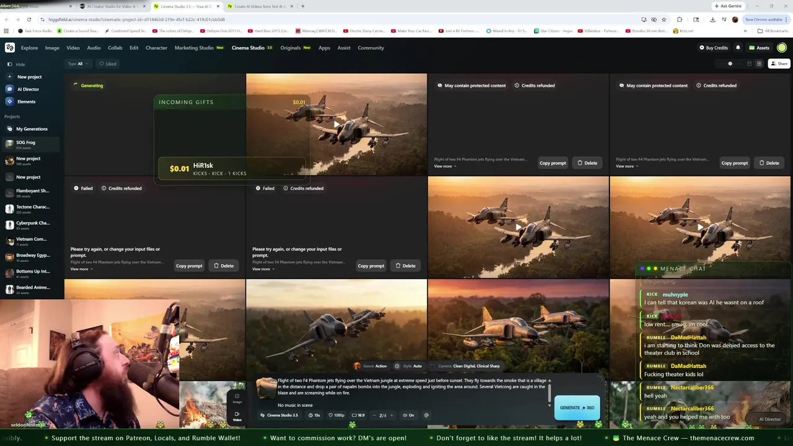
Task: Change the 16:9 aspect ratio setting
Action: tap(358, 415)
